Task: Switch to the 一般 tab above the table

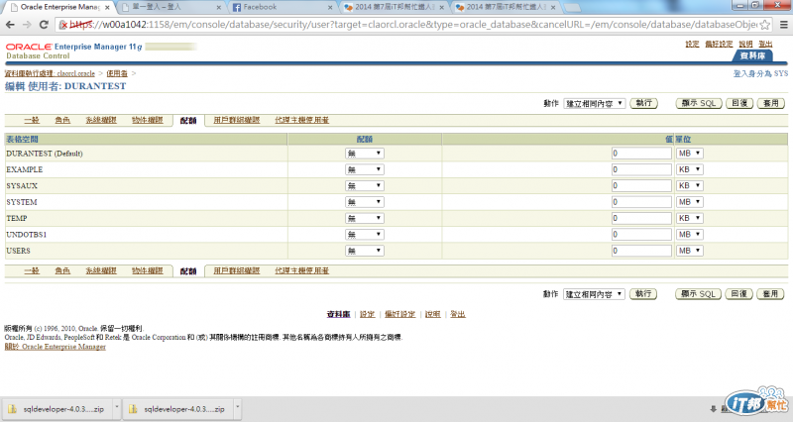Action: [x=32, y=120]
